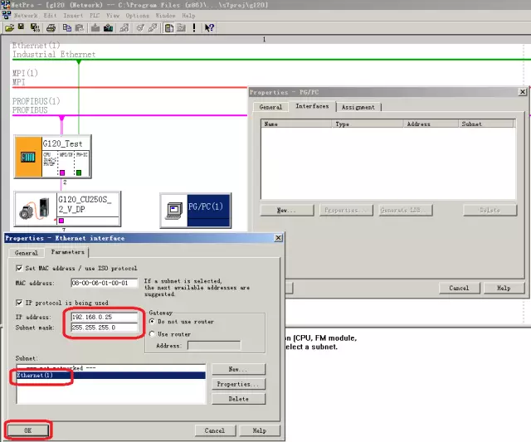Toggle Set MAC address / use ISO protocol
The width and height of the screenshot is (531, 442).
(x=20, y=269)
